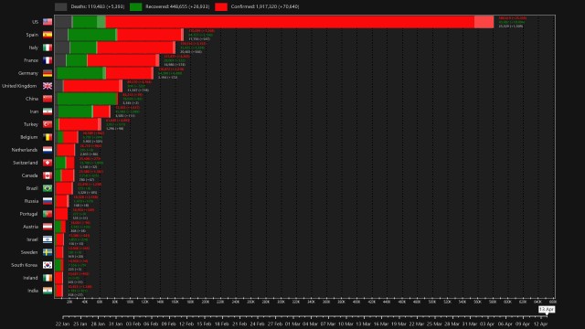Click the France flag icon
The width and height of the screenshot is (585, 329).
point(48,60)
